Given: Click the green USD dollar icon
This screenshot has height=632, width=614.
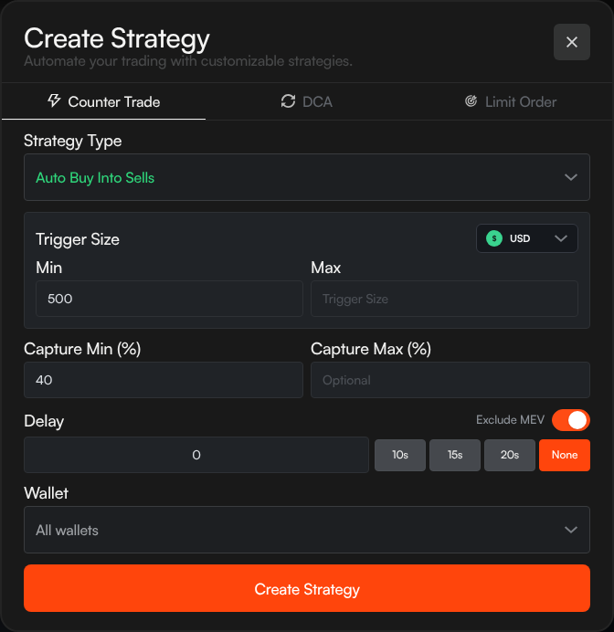Looking at the screenshot, I should pos(494,238).
